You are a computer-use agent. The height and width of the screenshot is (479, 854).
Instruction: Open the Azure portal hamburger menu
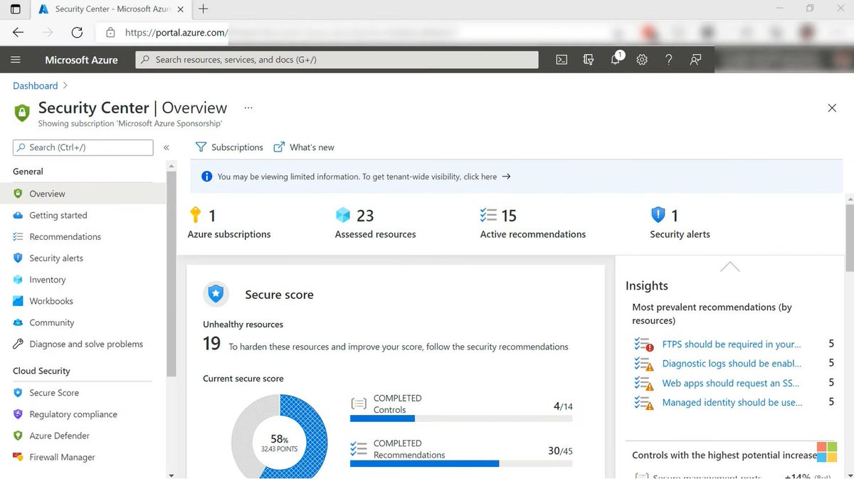point(16,60)
